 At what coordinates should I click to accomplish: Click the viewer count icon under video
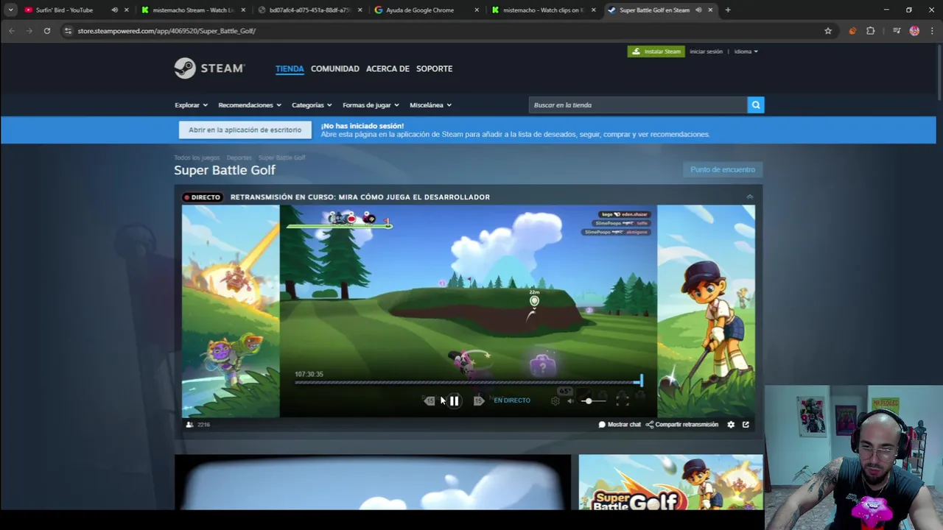click(189, 425)
